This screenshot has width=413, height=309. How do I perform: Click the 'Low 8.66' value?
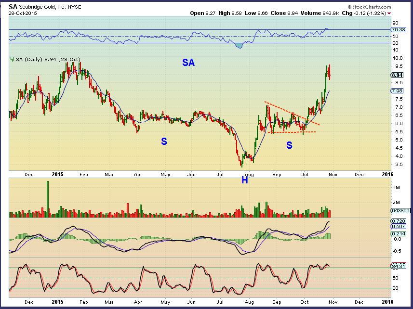pos(256,13)
